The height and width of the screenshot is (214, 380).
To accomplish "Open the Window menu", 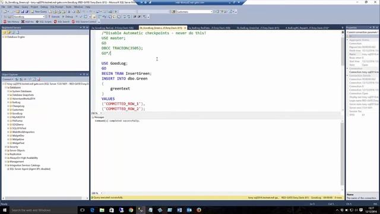I will click(x=78, y=7).
